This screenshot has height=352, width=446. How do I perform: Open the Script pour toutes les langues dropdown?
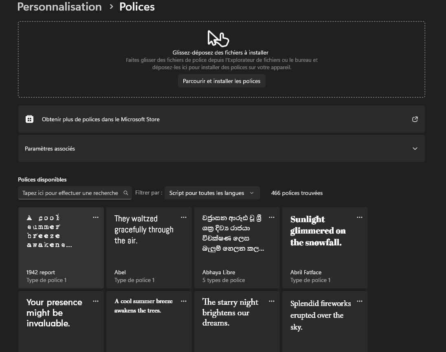point(212,193)
